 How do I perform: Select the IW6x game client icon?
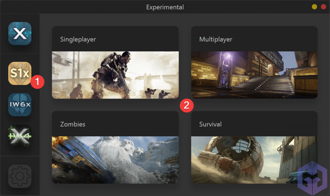[20, 105]
